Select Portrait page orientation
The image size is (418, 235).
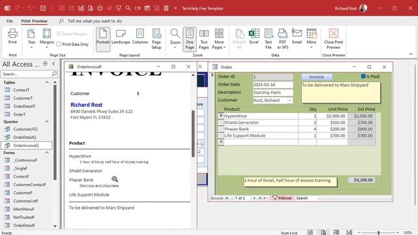click(x=103, y=39)
